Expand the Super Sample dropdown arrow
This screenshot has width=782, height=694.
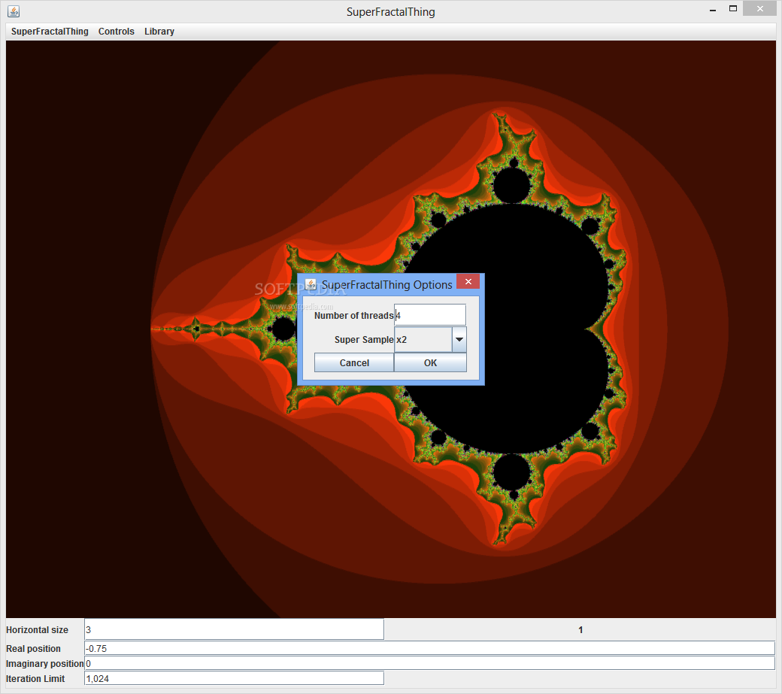[459, 340]
